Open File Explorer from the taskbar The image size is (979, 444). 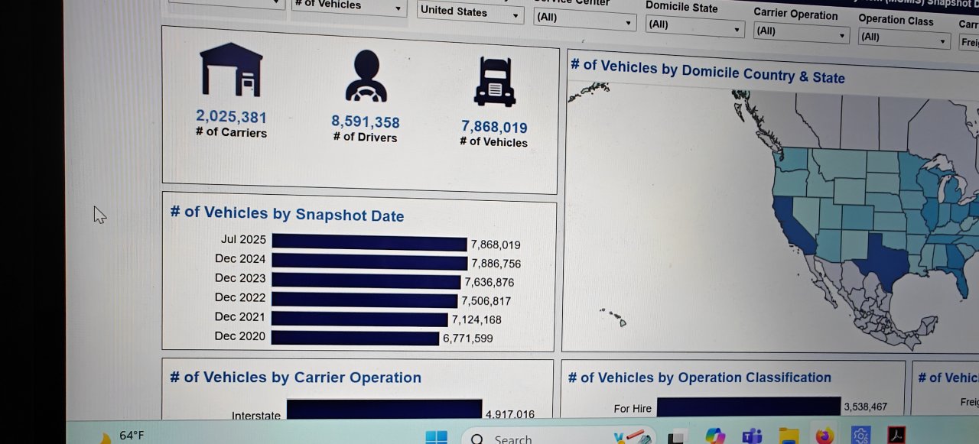pos(788,436)
